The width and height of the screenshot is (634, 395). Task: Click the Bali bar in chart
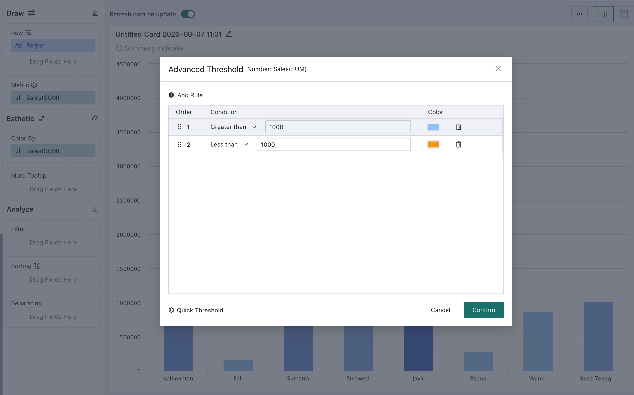tap(238, 365)
